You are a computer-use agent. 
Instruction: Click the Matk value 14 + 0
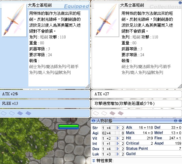click(x=148, y=133)
